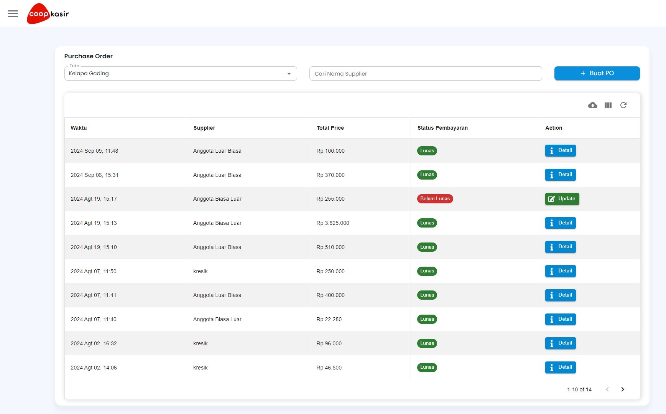Click the Supplier column header
Image resolution: width=666 pixels, height=414 pixels.
[204, 128]
